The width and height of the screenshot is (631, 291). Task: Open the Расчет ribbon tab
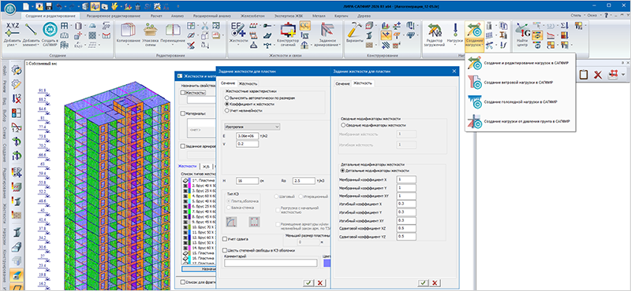click(x=156, y=15)
